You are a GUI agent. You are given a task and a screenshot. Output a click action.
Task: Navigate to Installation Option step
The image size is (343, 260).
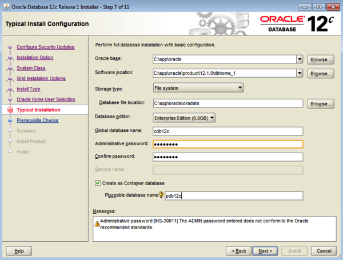tap(35, 57)
